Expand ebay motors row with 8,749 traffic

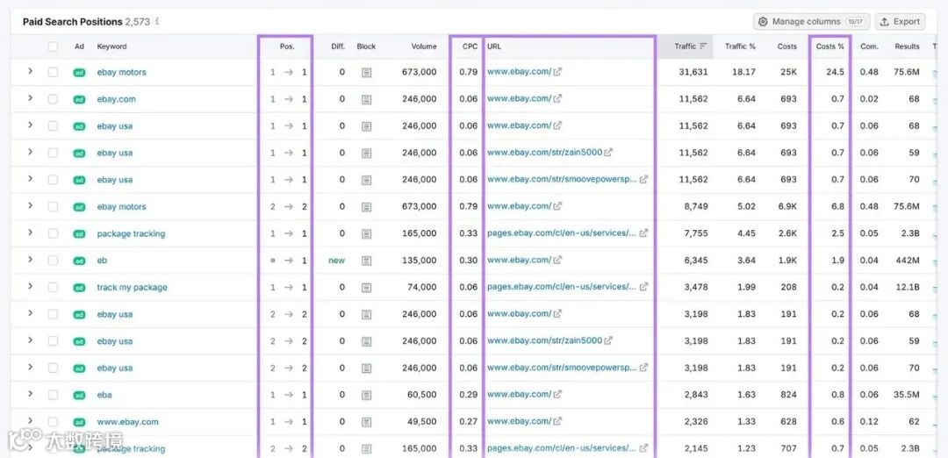(x=30, y=205)
